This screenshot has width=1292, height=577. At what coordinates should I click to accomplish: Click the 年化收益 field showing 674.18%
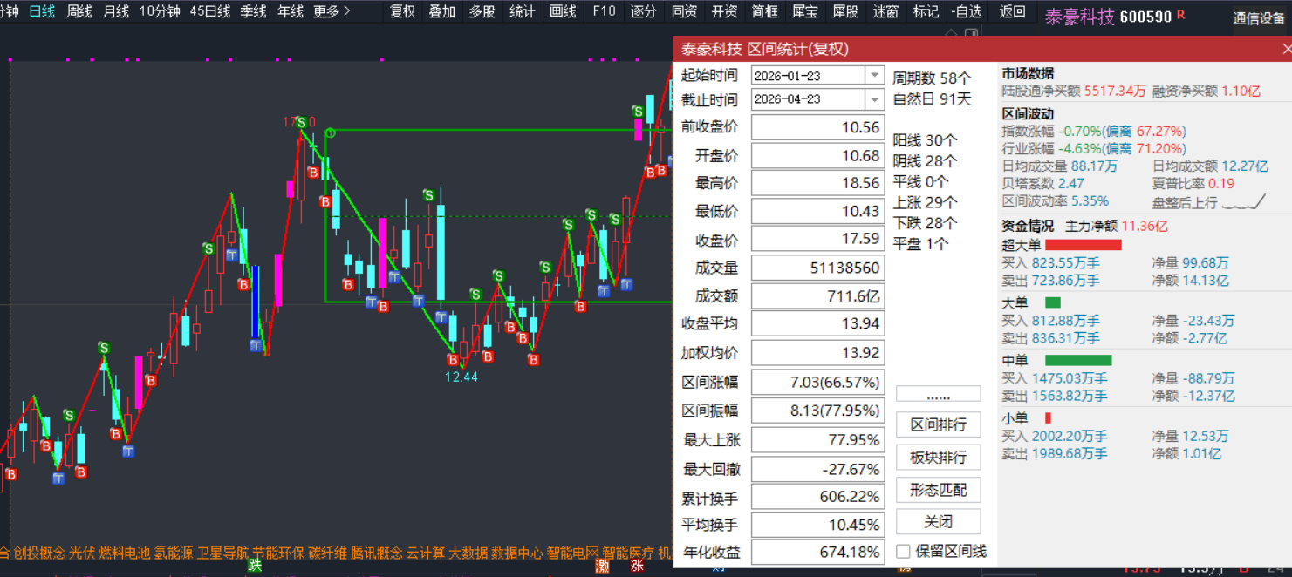click(817, 552)
